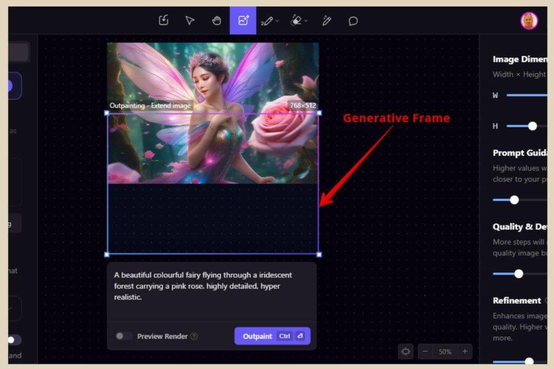
Task: Activate the hand pan tool
Action: [x=216, y=21]
